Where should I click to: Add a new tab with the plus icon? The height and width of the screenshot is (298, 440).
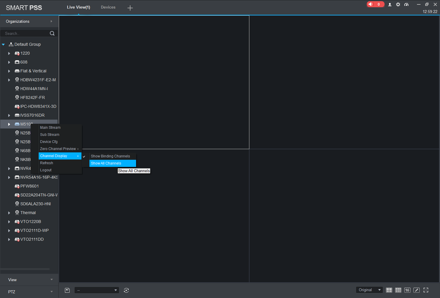coord(130,8)
